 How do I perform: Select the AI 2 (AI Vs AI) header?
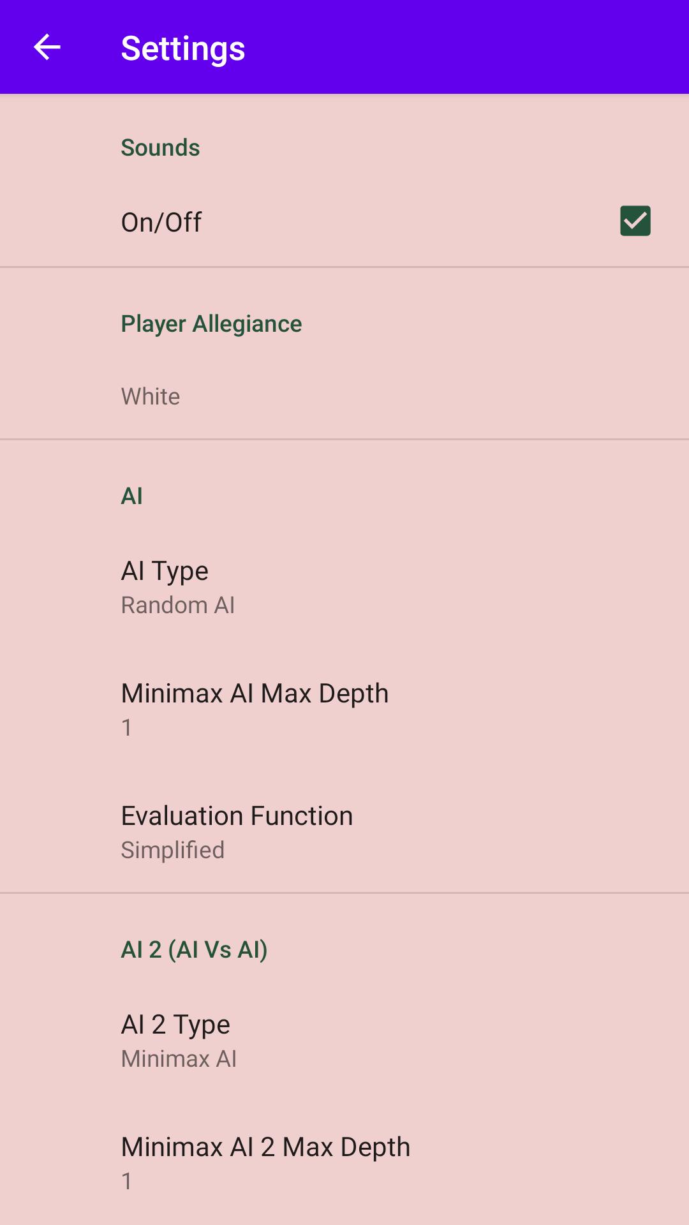(195, 949)
